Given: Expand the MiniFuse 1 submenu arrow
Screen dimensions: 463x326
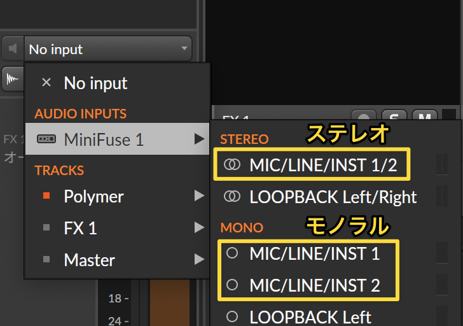Looking at the screenshot, I should pos(199,139).
